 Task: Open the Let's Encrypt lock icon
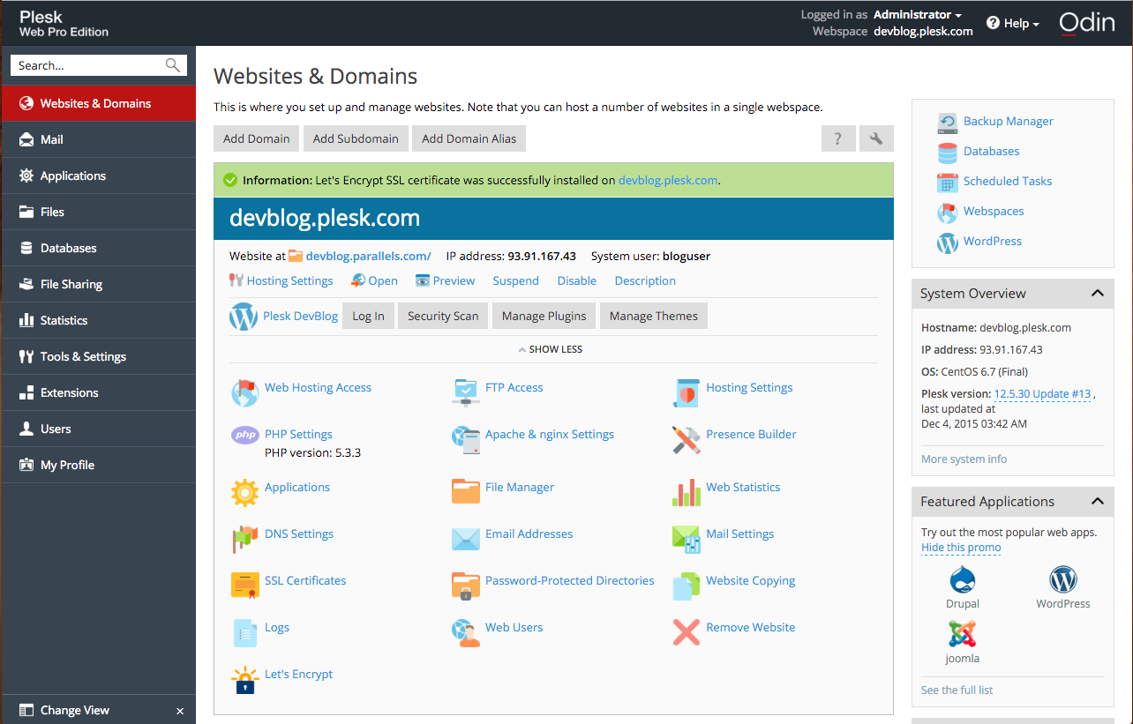(x=244, y=679)
